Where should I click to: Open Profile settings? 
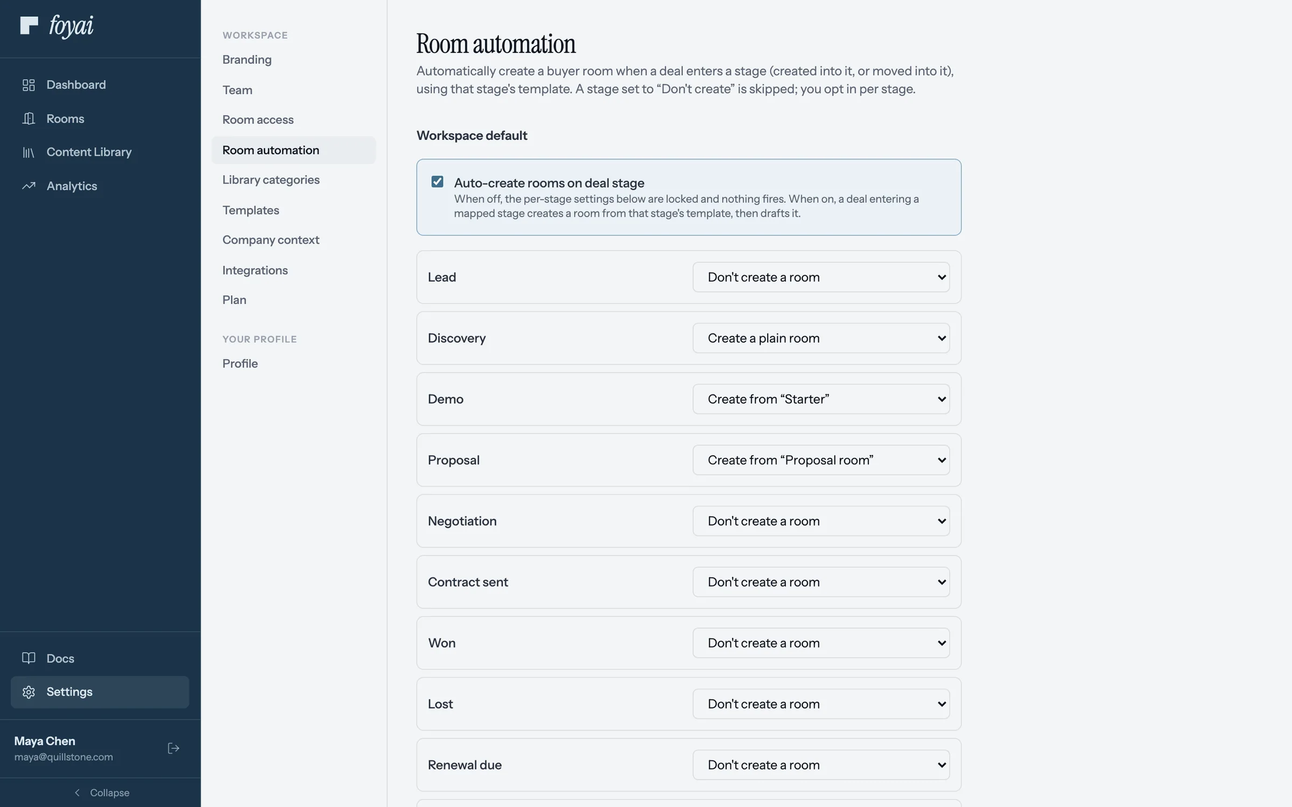coord(240,364)
